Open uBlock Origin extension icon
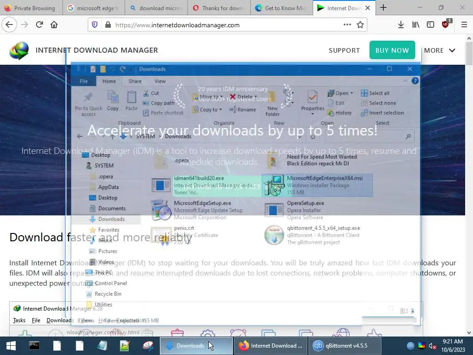The image size is (473, 355). 446,24
